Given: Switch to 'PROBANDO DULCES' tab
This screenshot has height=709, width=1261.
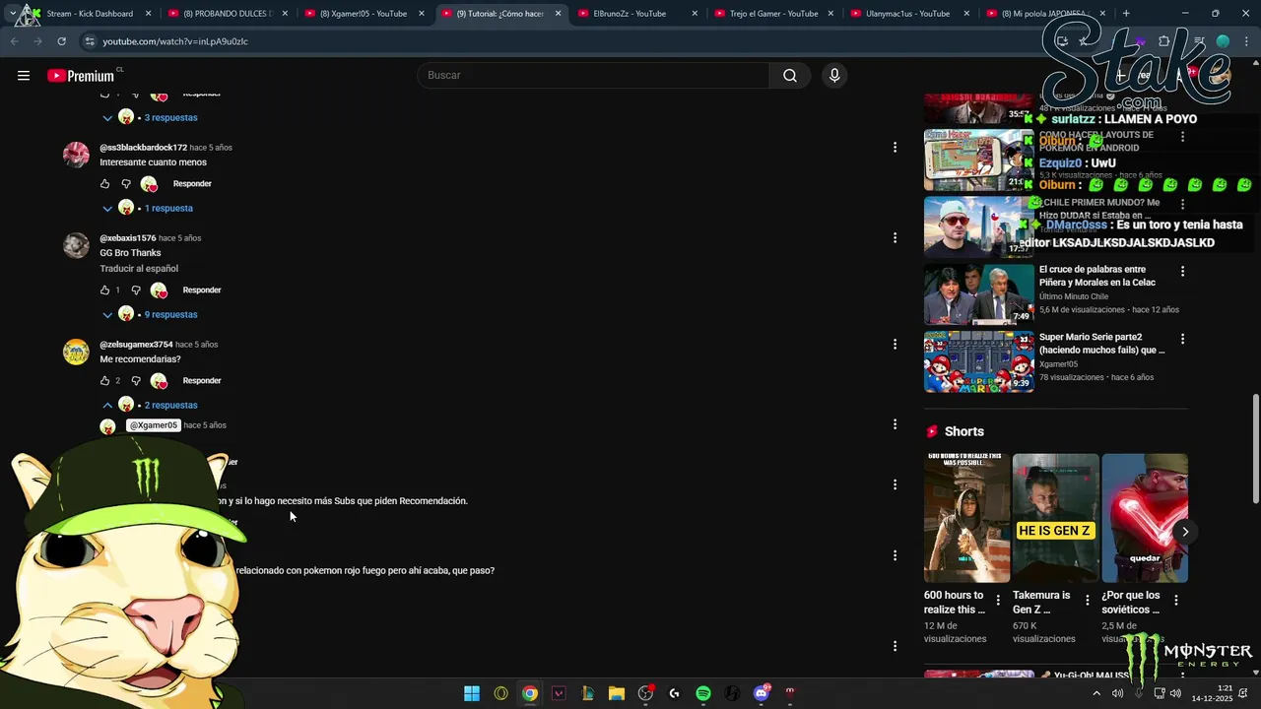Looking at the screenshot, I should coord(226,14).
